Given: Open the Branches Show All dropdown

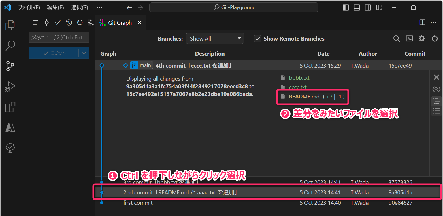Looking at the screenshot, I should [x=215, y=39].
